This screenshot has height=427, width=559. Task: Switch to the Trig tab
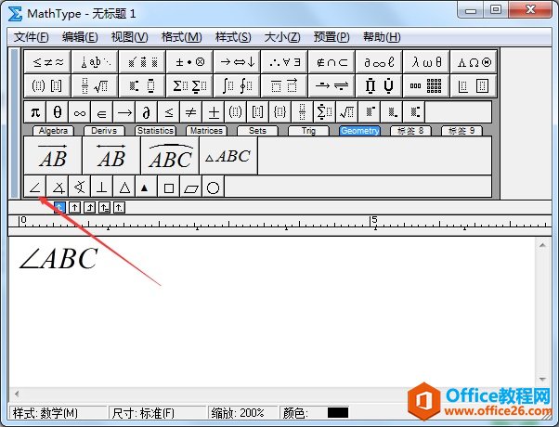(x=308, y=131)
